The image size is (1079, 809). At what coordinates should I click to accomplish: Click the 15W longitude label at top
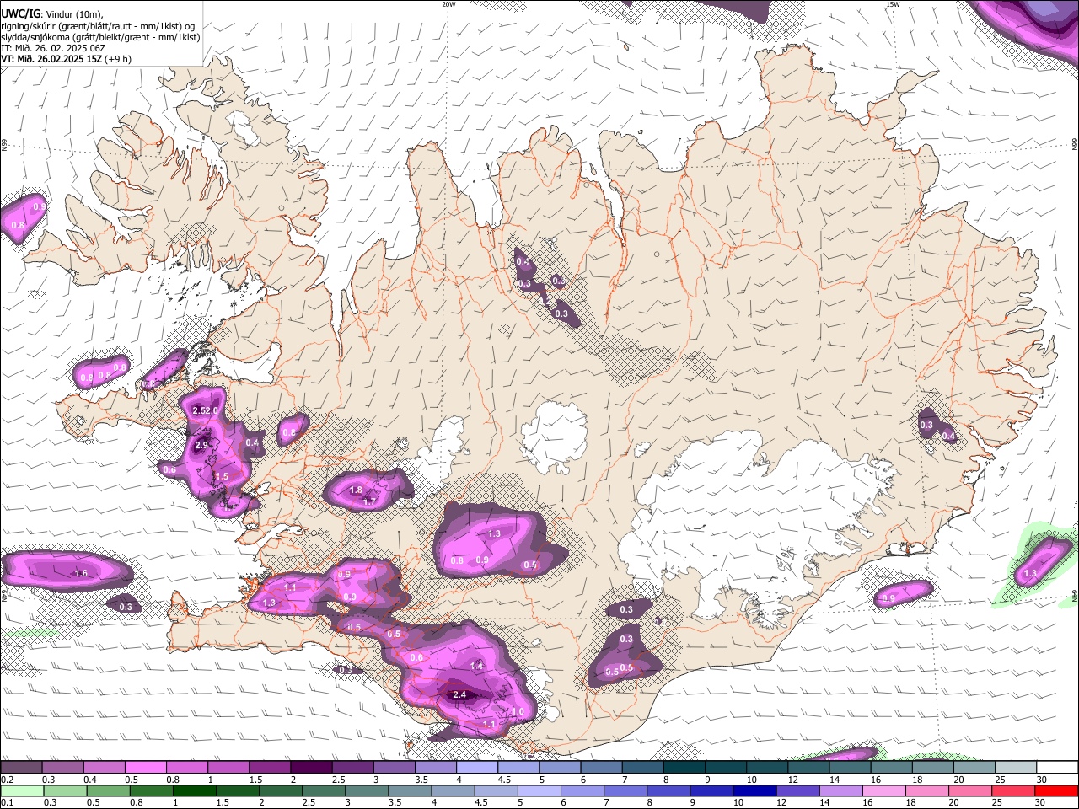click(x=893, y=4)
